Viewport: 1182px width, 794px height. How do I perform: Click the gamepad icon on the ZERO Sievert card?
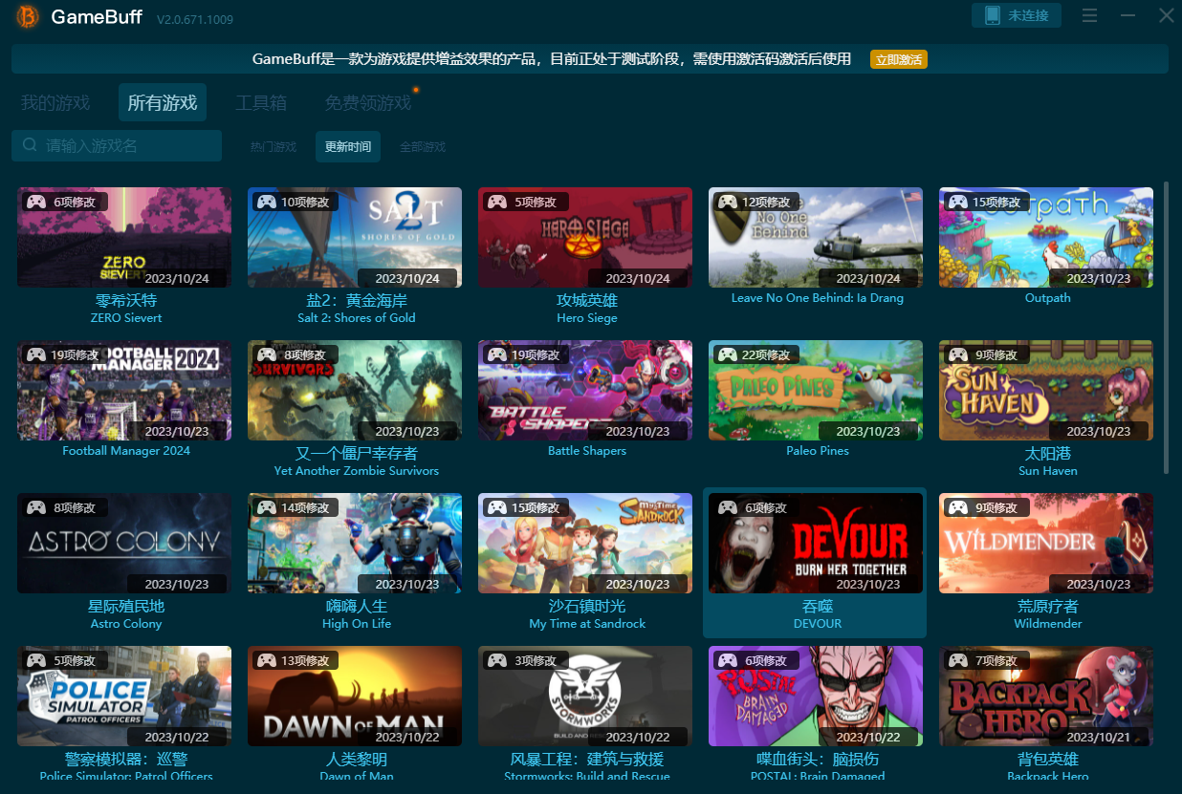point(36,202)
